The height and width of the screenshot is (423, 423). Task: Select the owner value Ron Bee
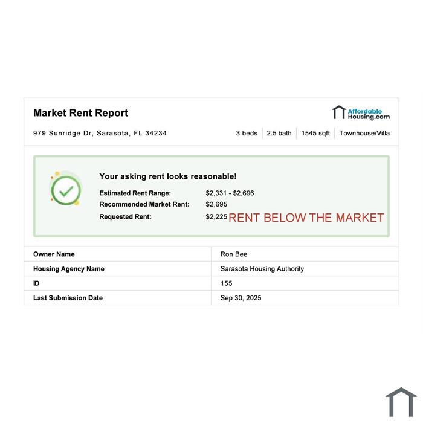coord(234,254)
